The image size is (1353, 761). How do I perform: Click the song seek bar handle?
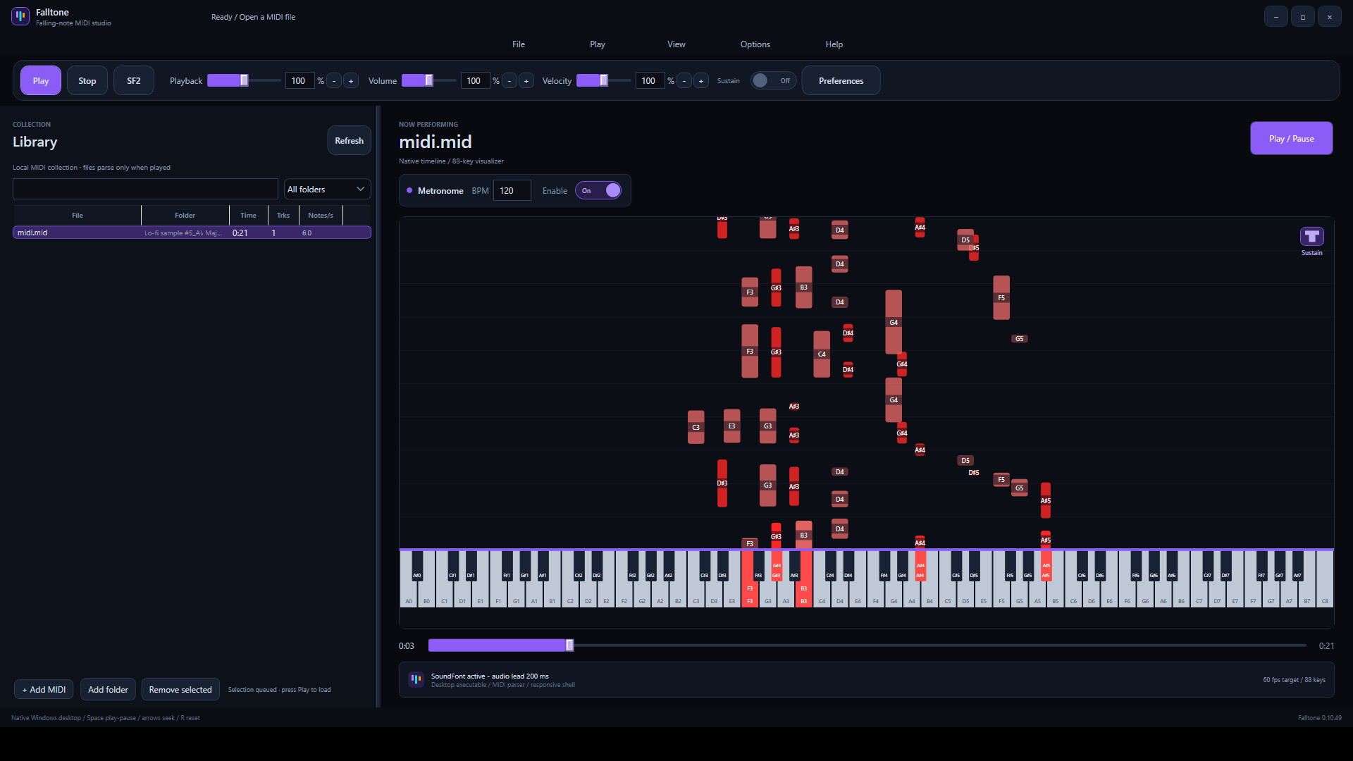pyautogui.click(x=570, y=645)
